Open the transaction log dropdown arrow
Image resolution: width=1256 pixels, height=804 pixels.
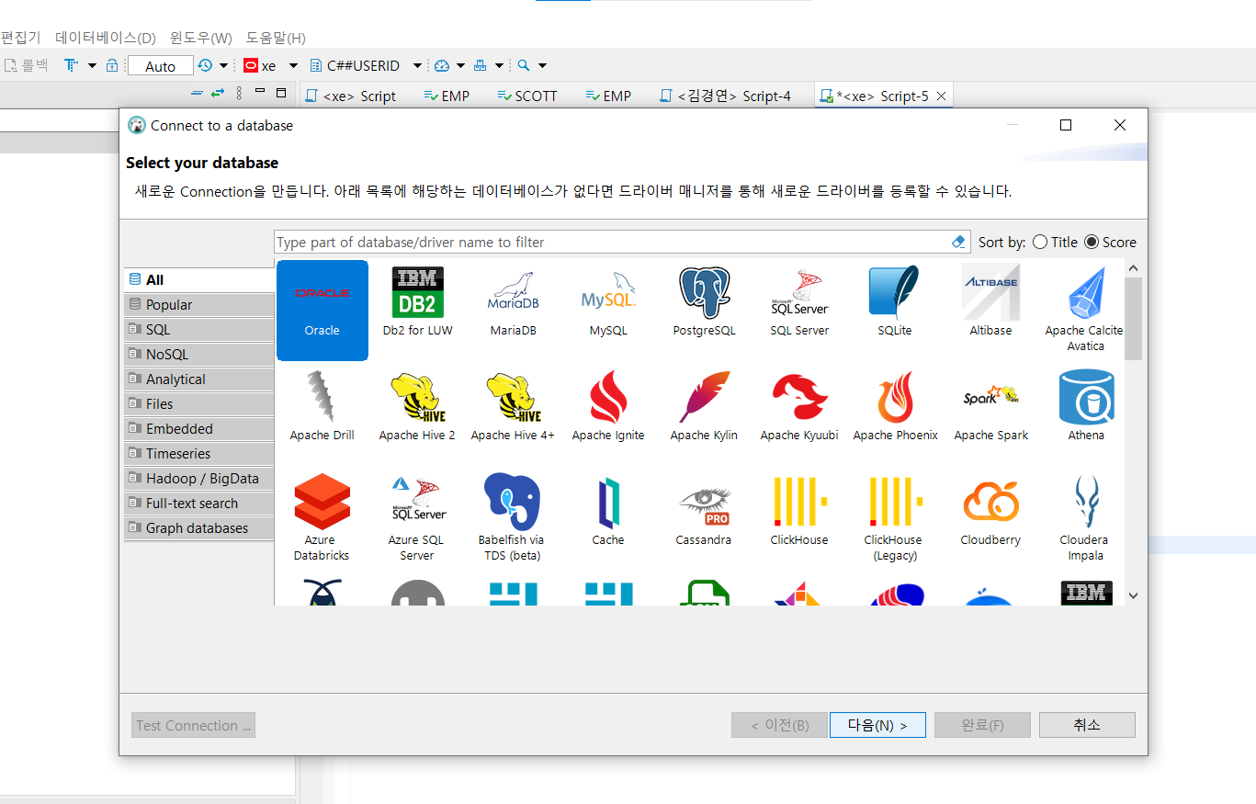coord(223,66)
